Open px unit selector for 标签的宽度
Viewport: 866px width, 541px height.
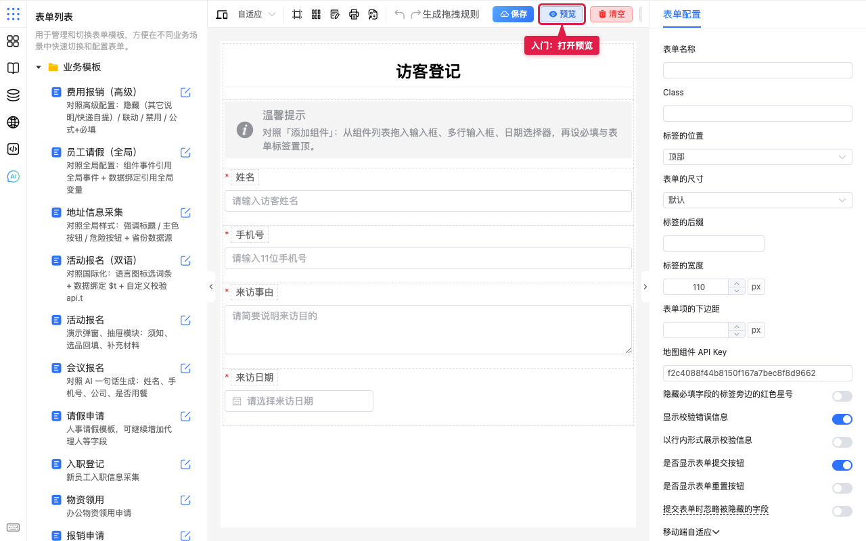(x=756, y=287)
